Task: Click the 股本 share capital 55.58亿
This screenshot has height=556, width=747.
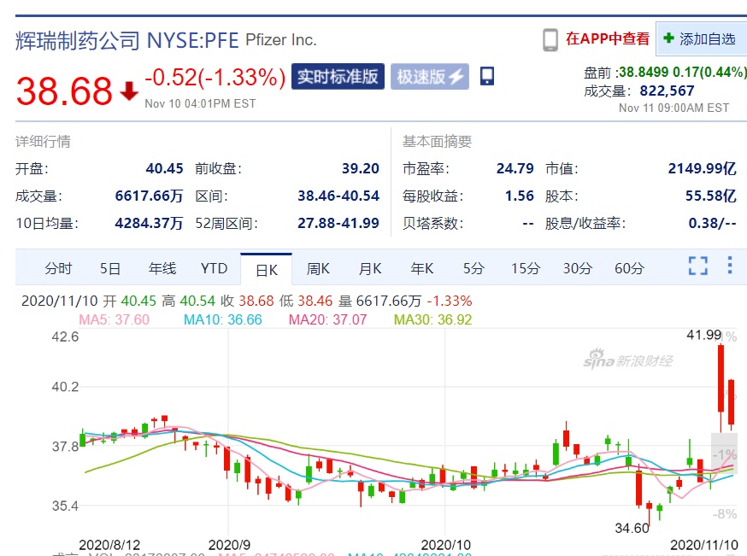Action: (711, 196)
